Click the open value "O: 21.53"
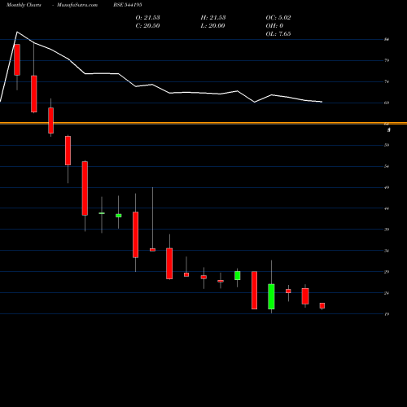 tap(147, 18)
